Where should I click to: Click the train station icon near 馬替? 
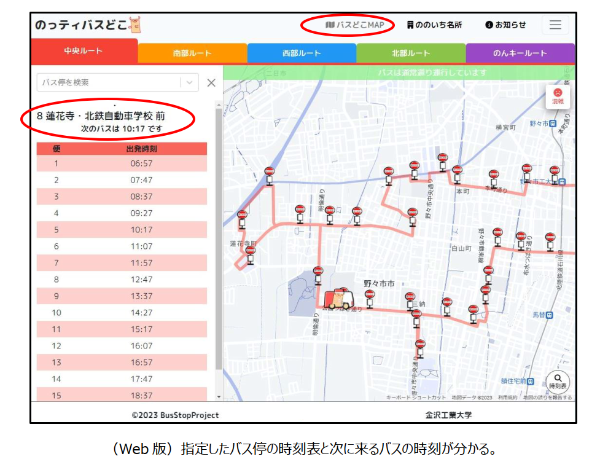point(548,315)
